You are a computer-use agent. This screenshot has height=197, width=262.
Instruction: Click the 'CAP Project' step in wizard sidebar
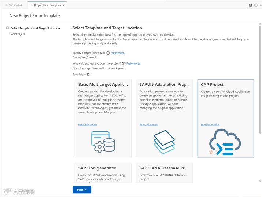pyautogui.click(x=18, y=34)
